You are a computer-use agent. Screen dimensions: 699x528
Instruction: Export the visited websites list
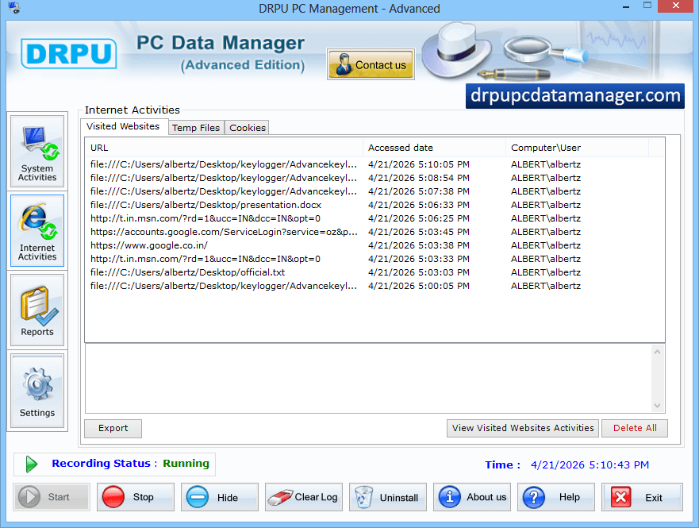pos(113,428)
